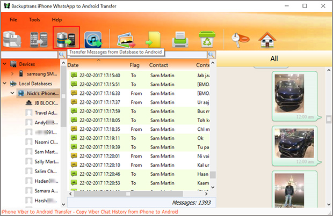Select the Haden chat in the tree
Screen dimensions: 333x216
tap(46, 181)
